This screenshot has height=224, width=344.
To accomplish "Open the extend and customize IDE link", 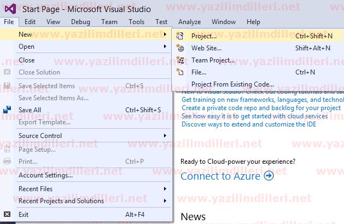I will (x=248, y=124).
